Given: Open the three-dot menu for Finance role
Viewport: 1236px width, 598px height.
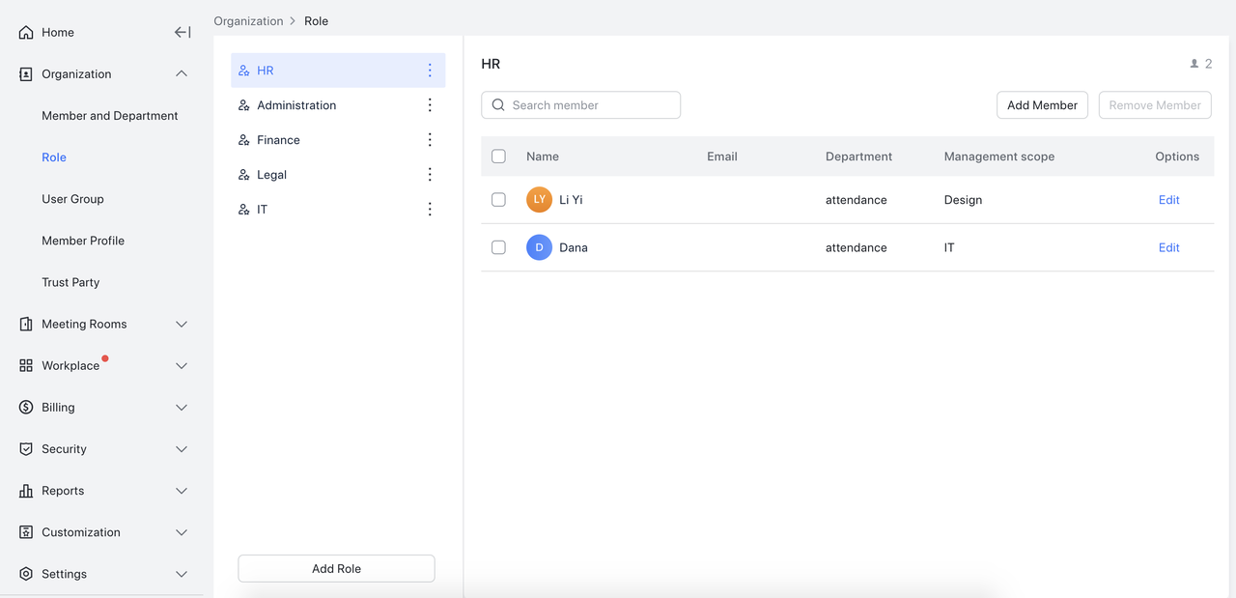Looking at the screenshot, I should (x=430, y=140).
